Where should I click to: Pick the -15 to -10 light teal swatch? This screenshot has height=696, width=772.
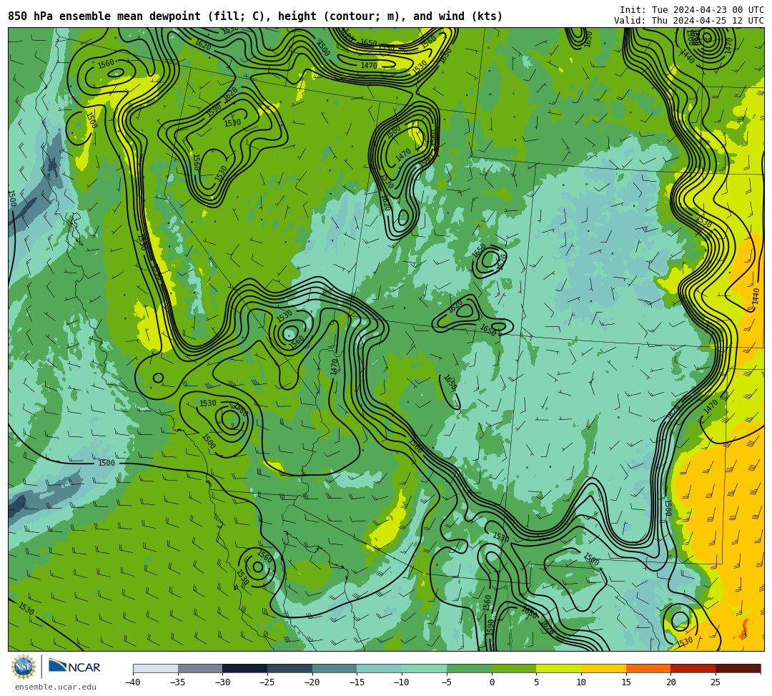click(x=380, y=668)
